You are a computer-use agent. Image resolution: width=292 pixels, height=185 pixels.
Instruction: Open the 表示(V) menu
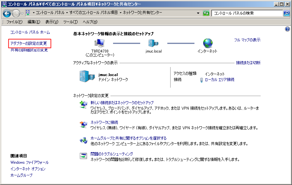[52, 22]
